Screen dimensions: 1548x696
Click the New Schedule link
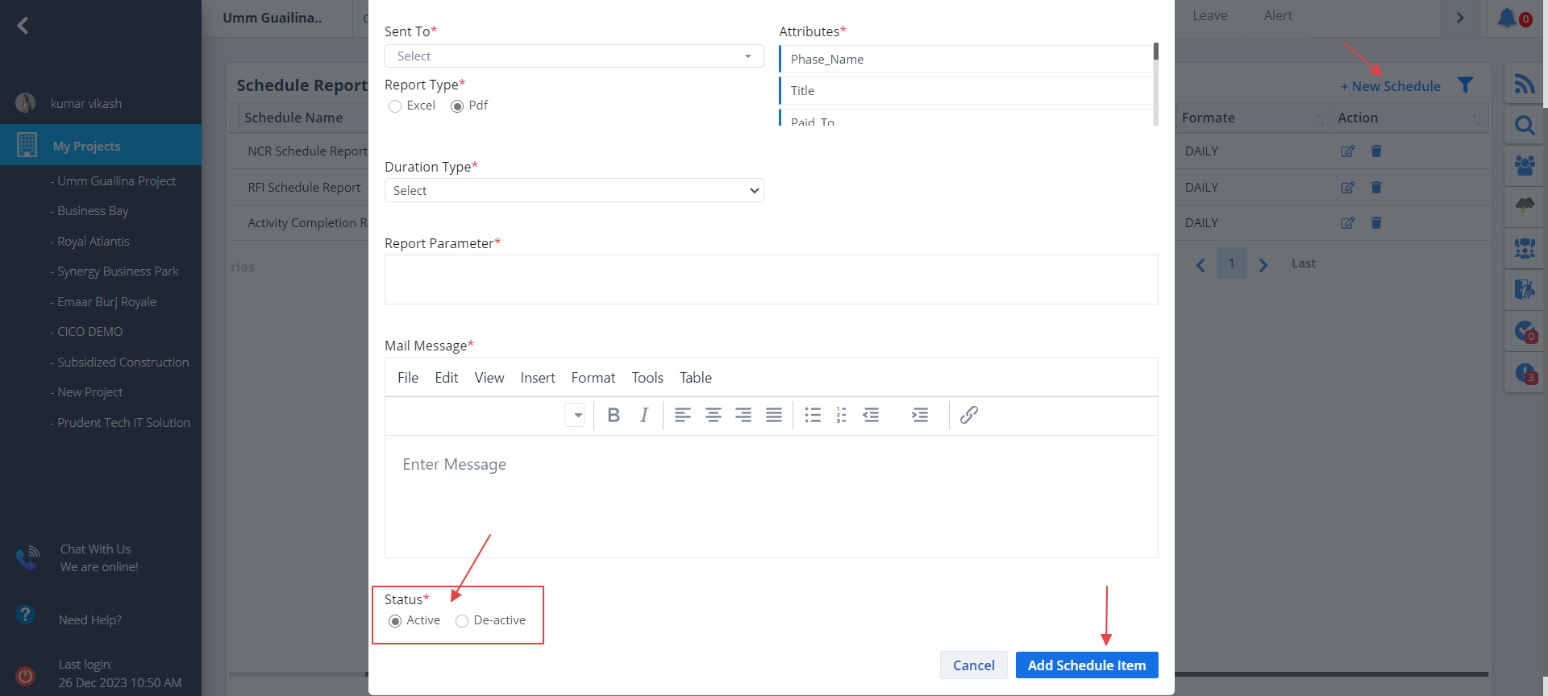1391,86
